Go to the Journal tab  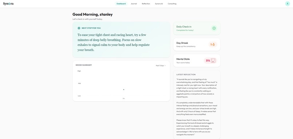pyautogui.click(x=134, y=4)
